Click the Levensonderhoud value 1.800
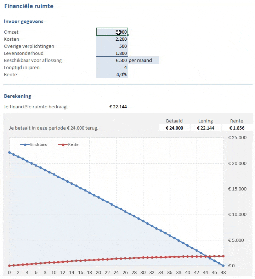255x279 pixels. click(x=112, y=53)
